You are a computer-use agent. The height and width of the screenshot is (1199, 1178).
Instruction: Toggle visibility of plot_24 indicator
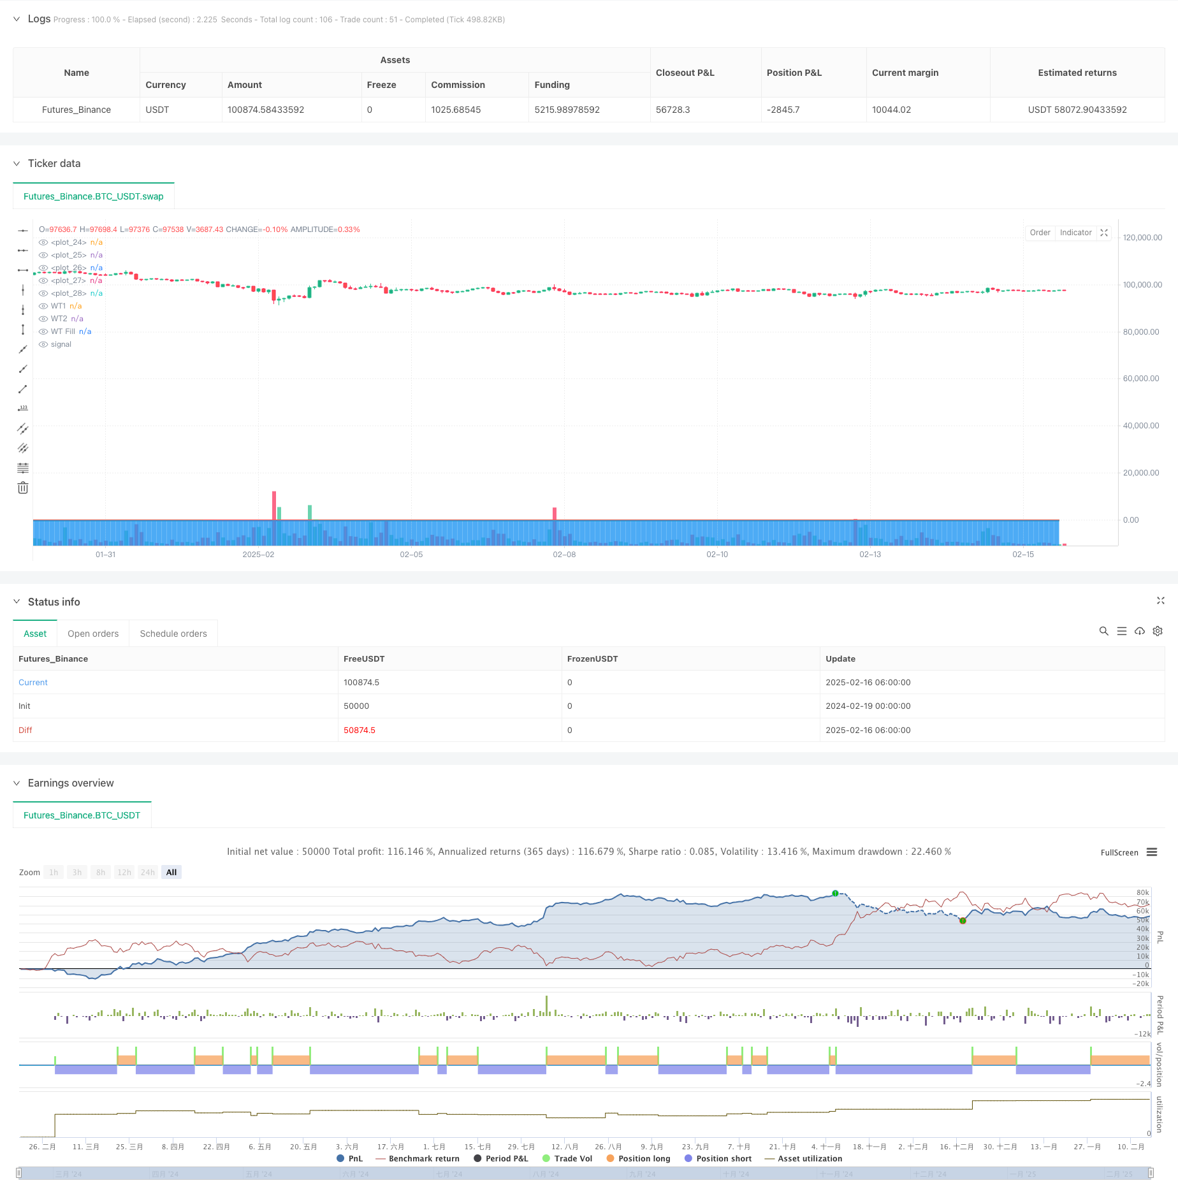coord(43,242)
